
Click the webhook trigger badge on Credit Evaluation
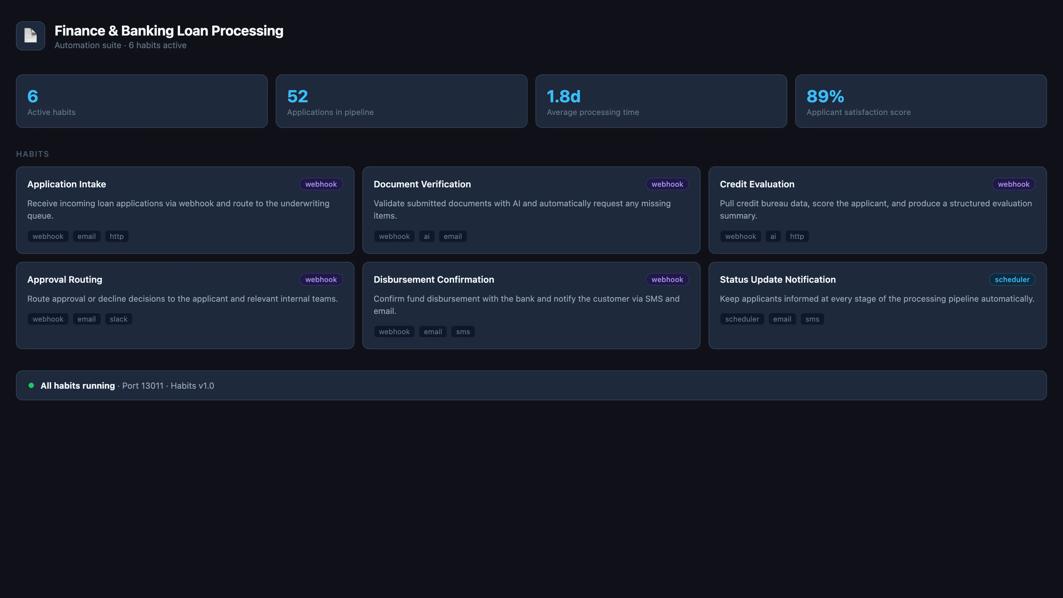[x=1014, y=184]
